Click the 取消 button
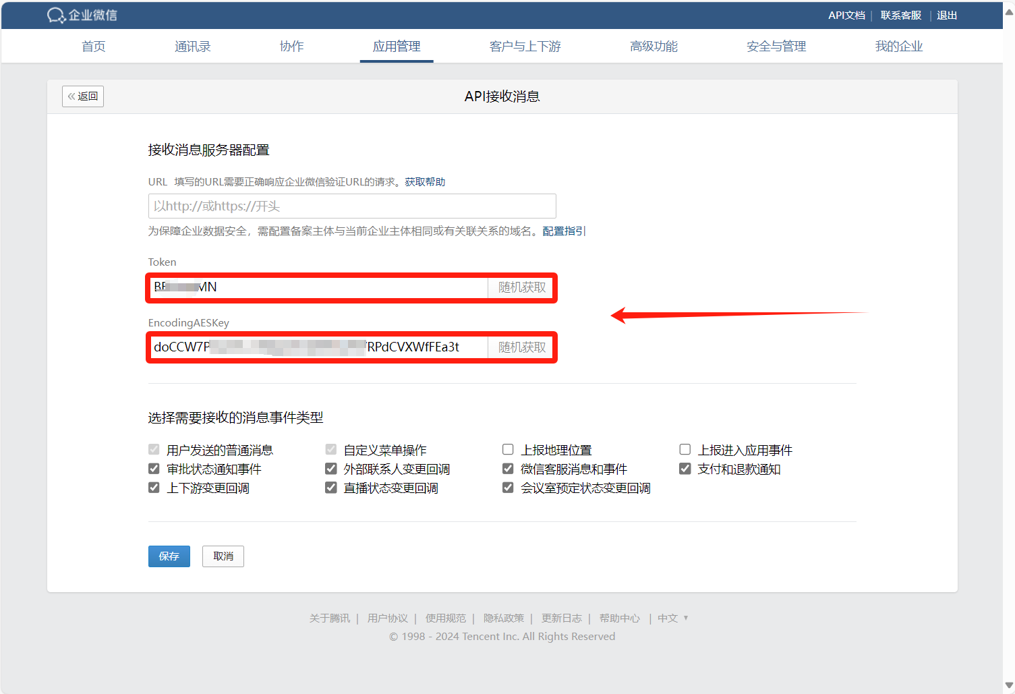This screenshot has width=1015, height=694. pos(223,556)
